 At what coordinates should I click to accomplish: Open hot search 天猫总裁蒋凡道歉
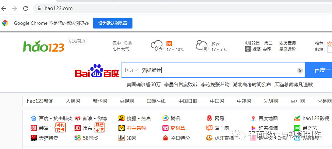[294, 85]
